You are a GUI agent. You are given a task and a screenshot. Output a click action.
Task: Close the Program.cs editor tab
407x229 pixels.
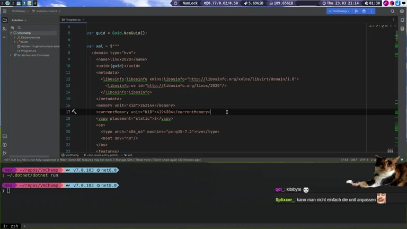pos(83,20)
